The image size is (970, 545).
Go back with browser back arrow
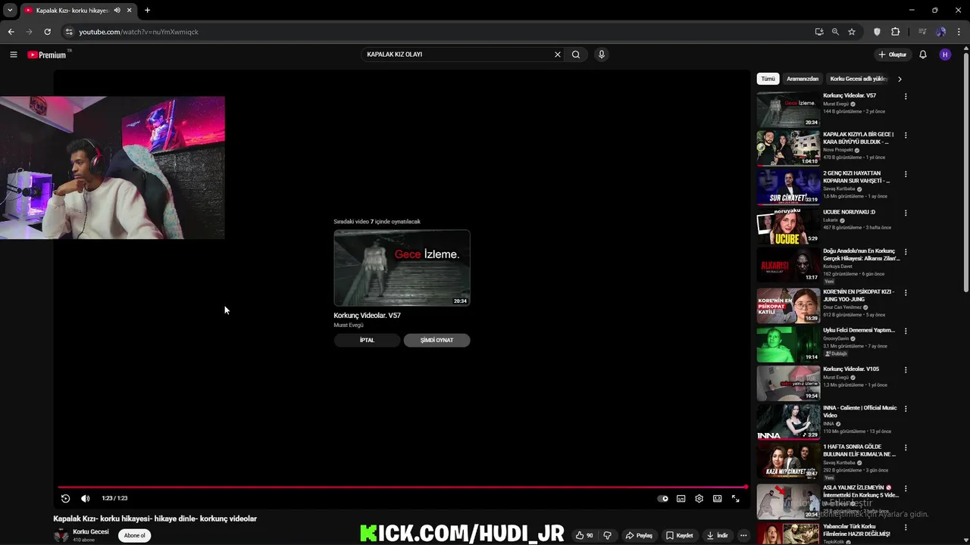pyautogui.click(x=11, y=32)
